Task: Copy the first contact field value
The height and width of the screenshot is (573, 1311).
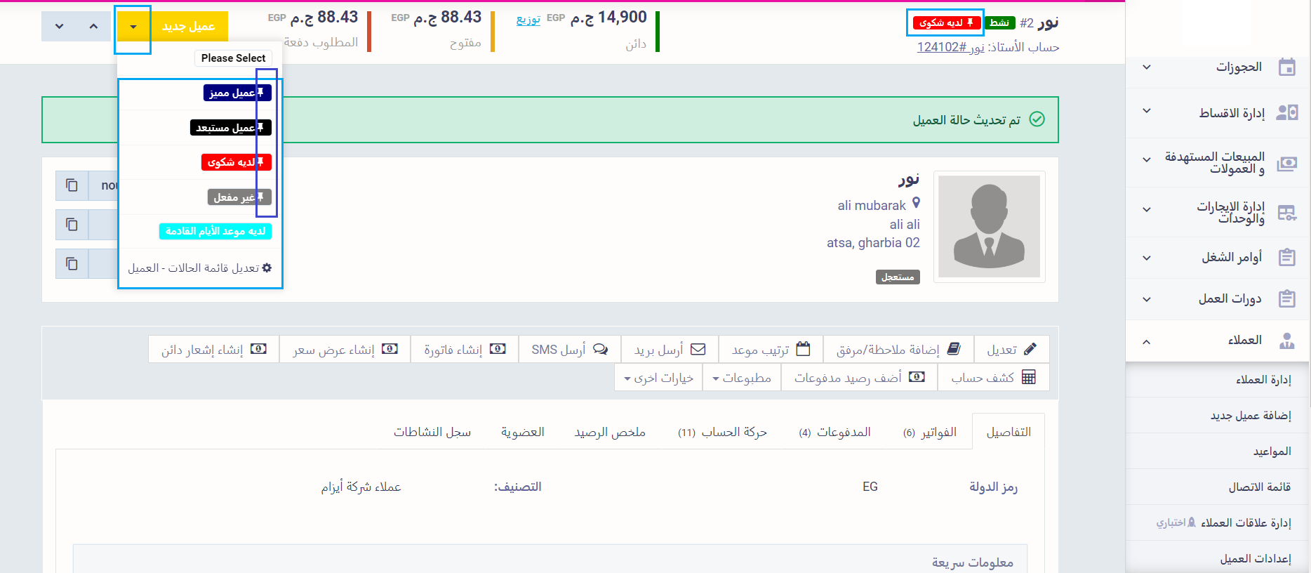Action: [x=72, y=185]
